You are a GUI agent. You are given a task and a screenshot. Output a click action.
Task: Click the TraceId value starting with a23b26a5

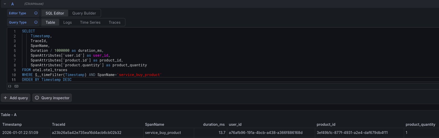[x=87, y=133]
